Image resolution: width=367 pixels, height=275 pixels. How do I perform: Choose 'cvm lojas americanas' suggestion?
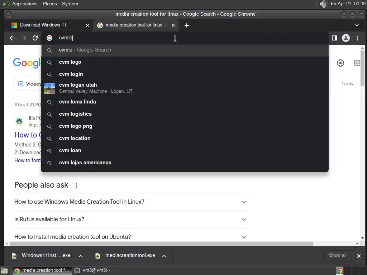pos(185,163)
